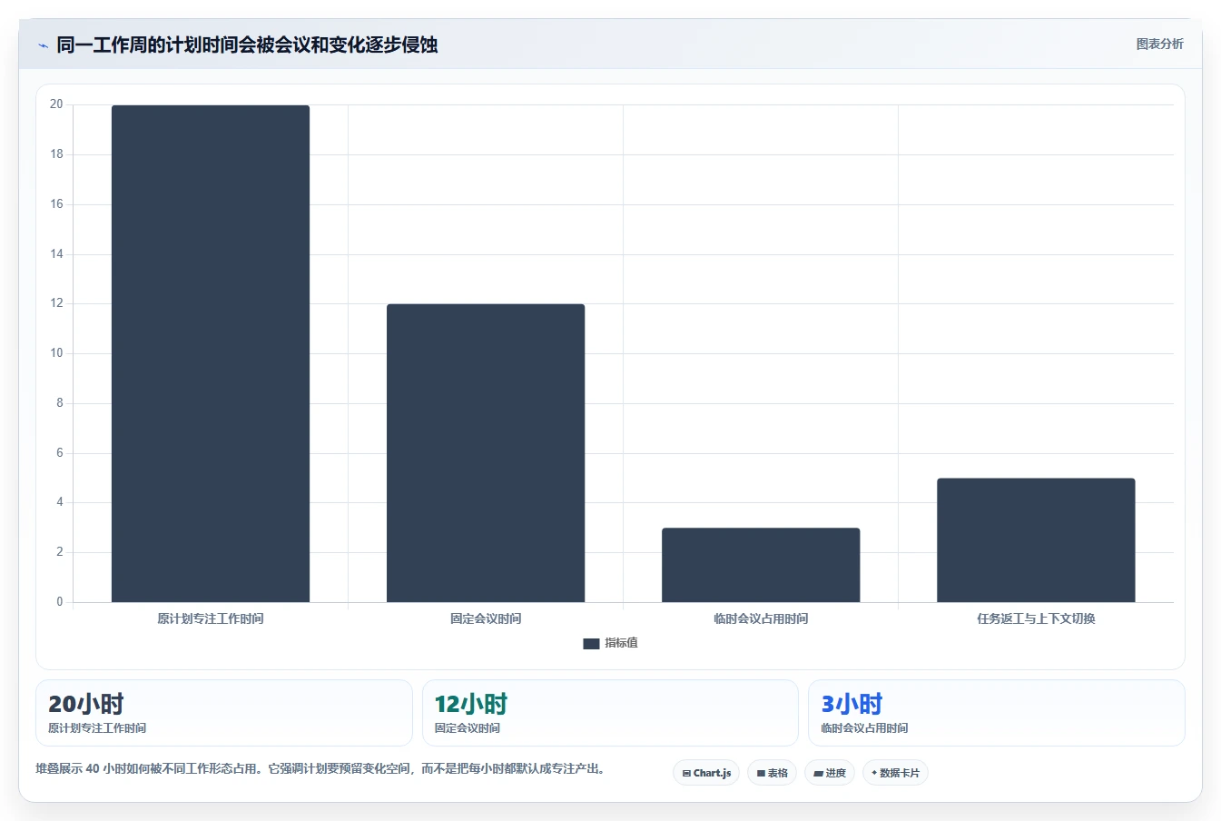The height and width of the screenshot is (821, 1221).
Task: Open the 3小时 data card
Action: (x=997, y=713)
